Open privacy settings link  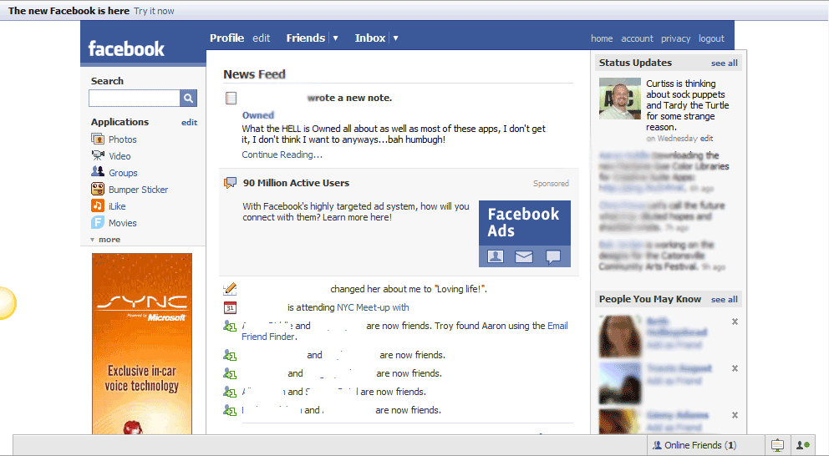point(676,38)
